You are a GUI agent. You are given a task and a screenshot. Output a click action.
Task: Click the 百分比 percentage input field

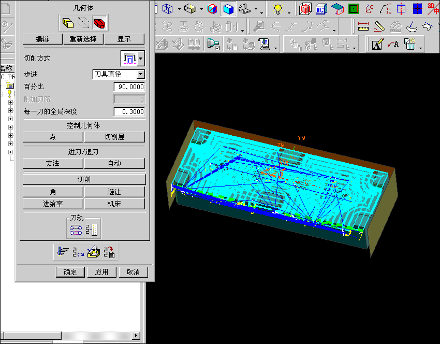point(129,87)
